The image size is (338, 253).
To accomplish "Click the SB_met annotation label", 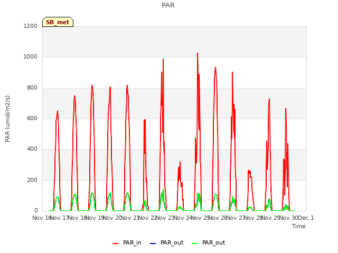I will click(x=58, y=22).
